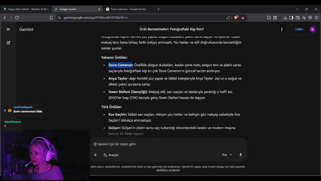Switch to Dove Cameron Google search tab
321x181 pixels.
(x=128, y=9)
